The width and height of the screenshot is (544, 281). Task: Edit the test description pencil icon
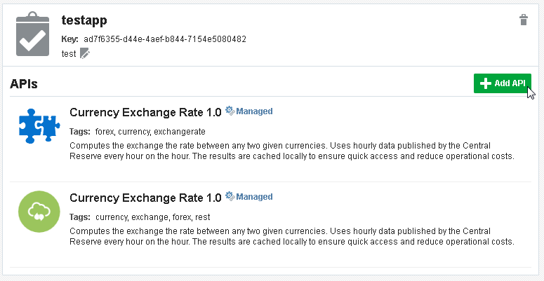(86, 53)
